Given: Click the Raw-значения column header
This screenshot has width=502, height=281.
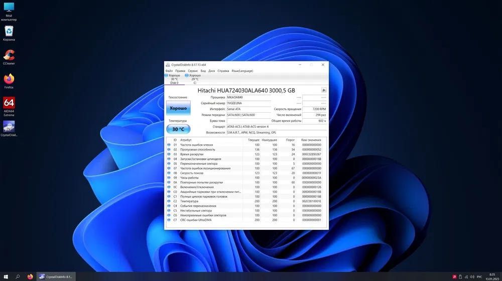Looking at the screenshot, I should click(311, 140).
